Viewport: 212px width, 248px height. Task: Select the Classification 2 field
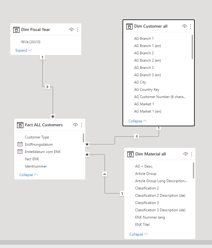pyautogui.click(x=147, y=188)
